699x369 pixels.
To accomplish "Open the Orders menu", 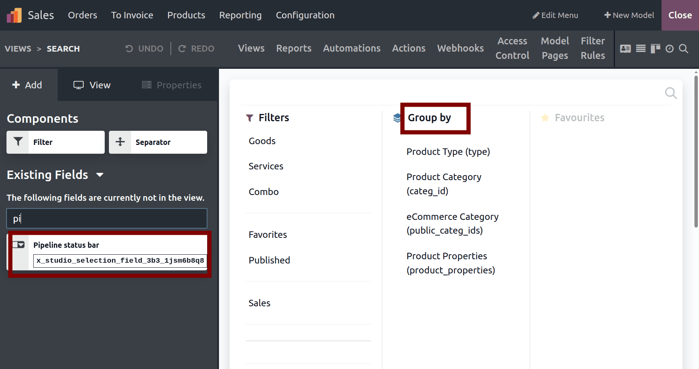I will click(x=83, y=15).
